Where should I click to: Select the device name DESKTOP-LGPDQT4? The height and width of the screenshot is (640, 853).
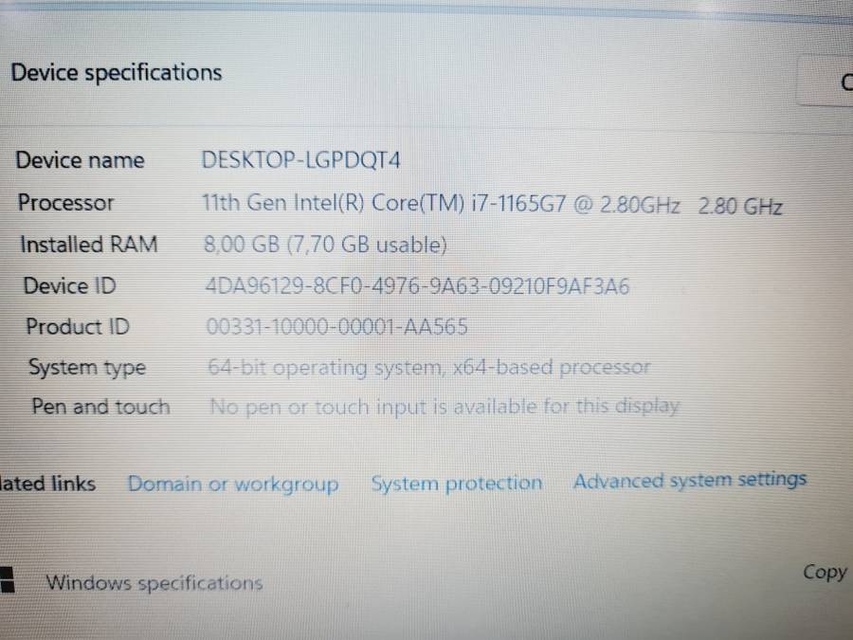(301, 159)
